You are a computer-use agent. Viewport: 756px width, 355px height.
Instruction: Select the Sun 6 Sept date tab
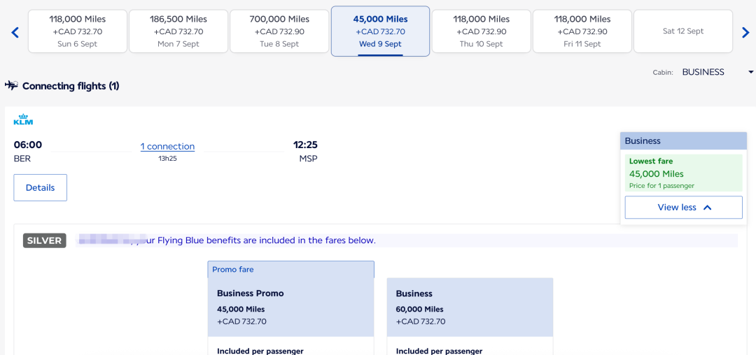pos(78,31)
